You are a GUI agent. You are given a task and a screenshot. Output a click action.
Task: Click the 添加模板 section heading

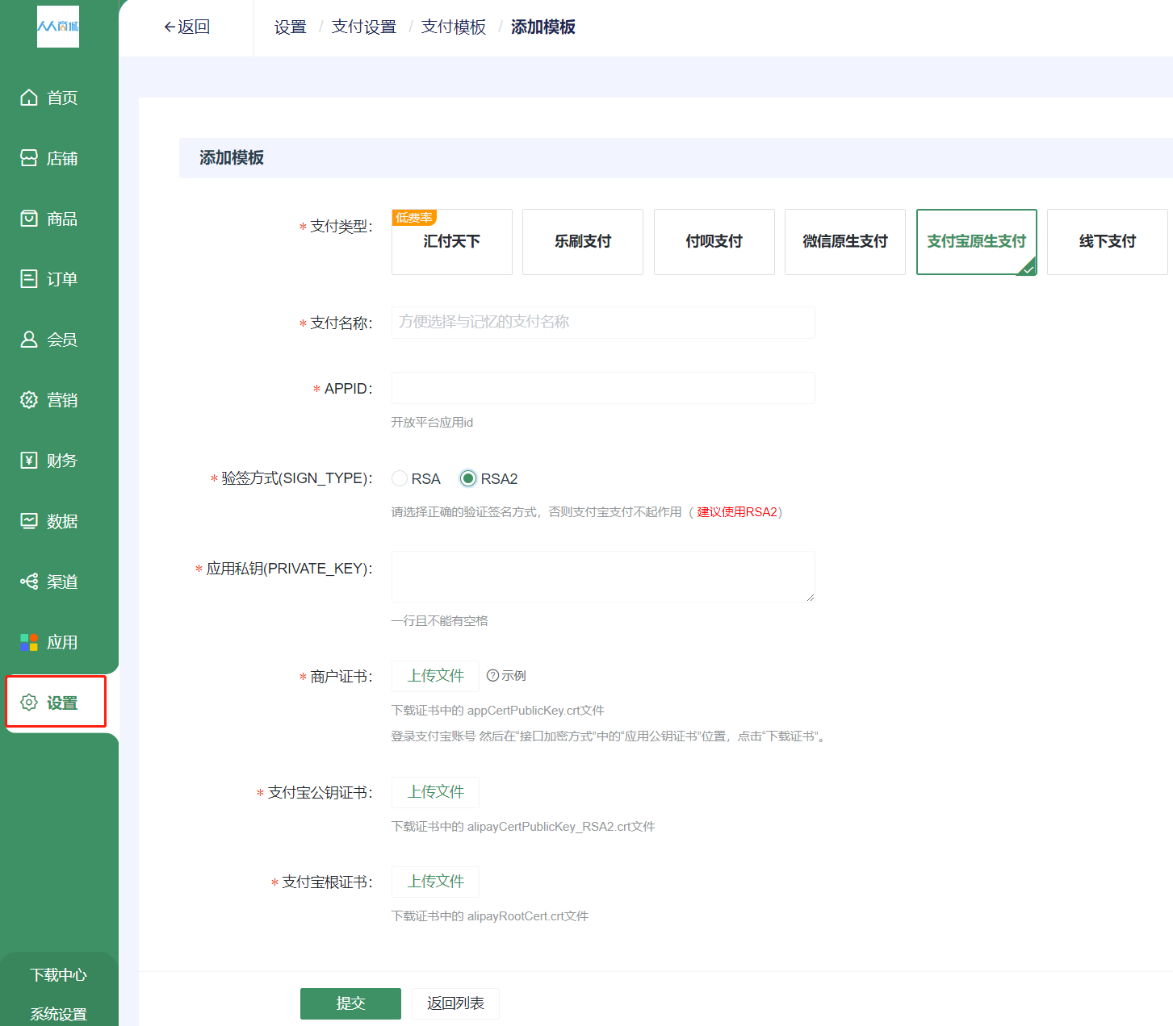tap(232, 158)
